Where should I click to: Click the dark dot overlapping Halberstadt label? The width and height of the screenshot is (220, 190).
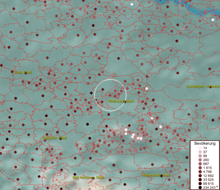[x=162, y=176]
